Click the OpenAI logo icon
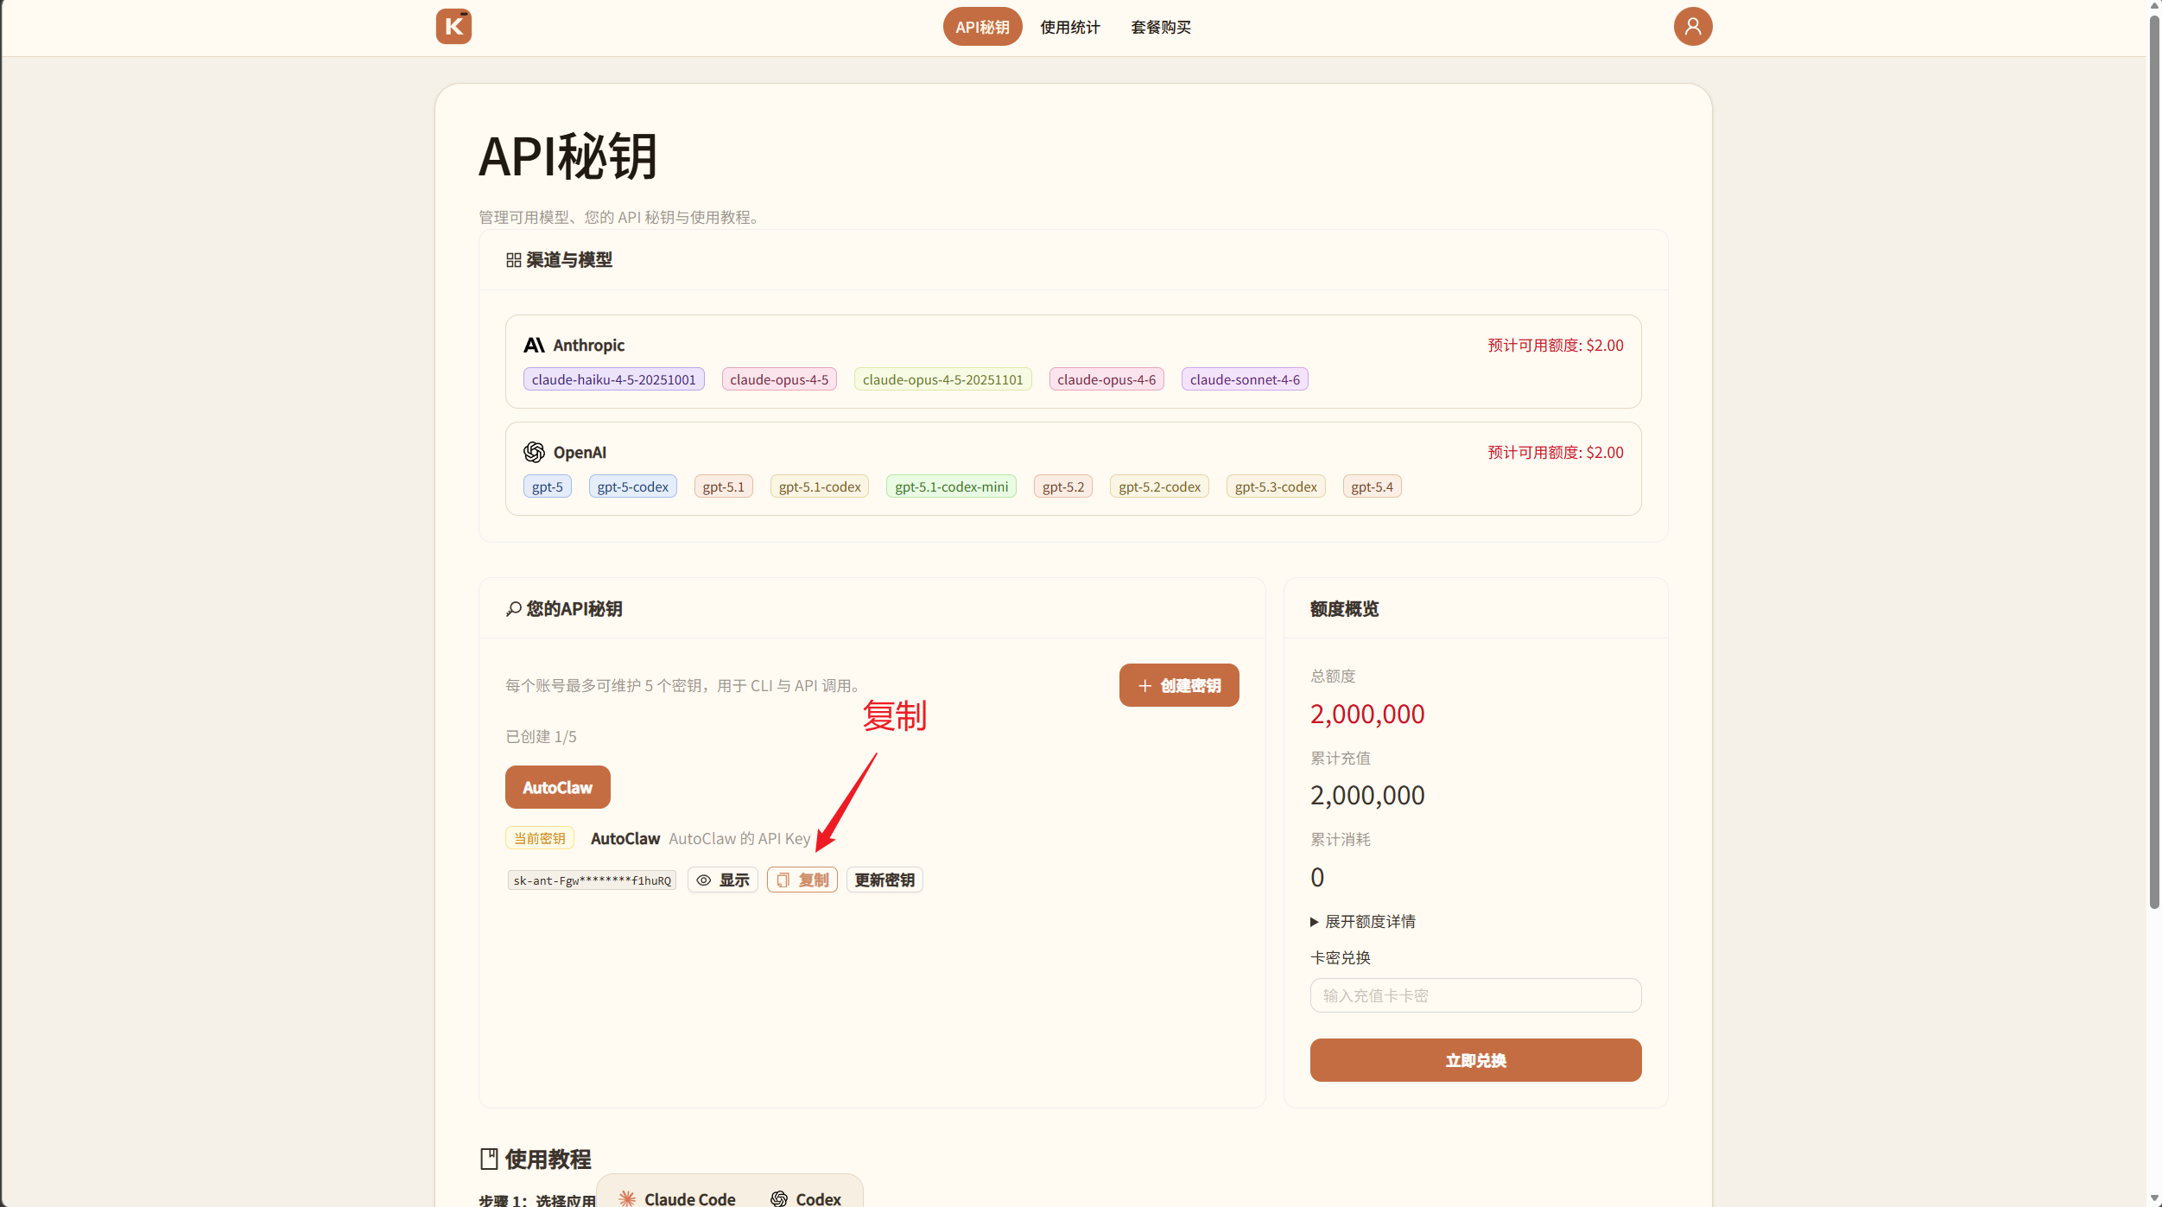 coord(534,453)
